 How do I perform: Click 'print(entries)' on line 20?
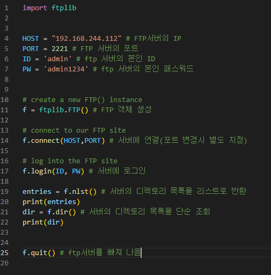pos(51,202)
